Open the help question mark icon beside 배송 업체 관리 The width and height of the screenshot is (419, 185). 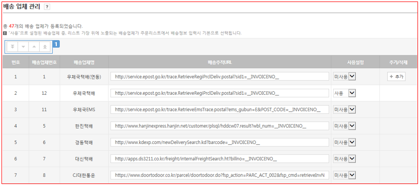pos(47,7)
